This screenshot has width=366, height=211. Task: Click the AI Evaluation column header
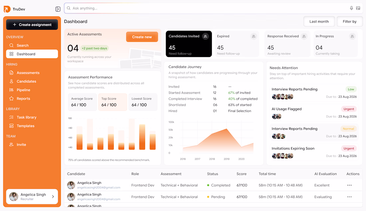coord(325,174)
